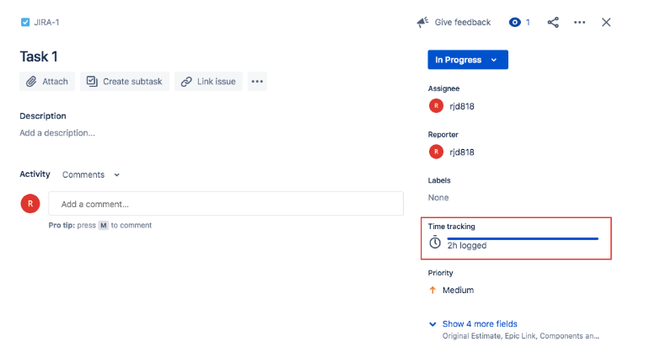
Task: Click the JIRA-1 task type icon
Action: 25,22
